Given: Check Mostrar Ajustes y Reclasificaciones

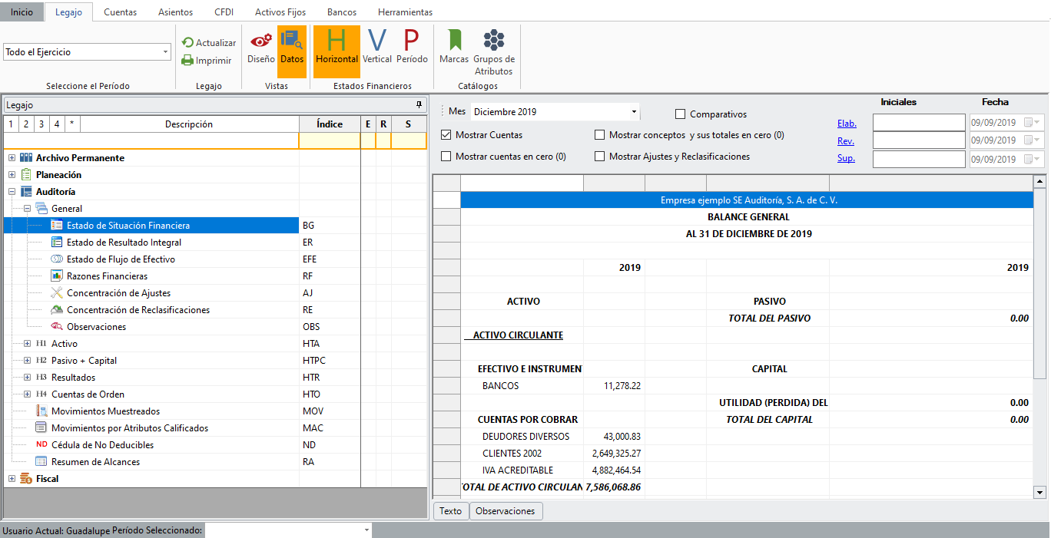Looking at the screenshot, I should (x=600, y=157).
